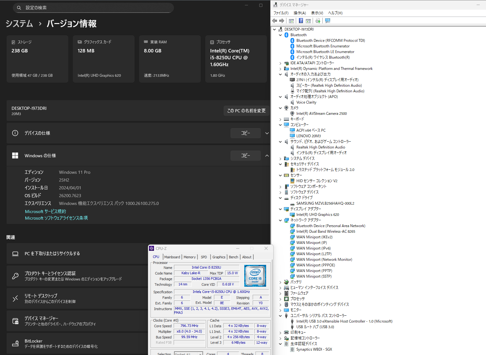Click the BitLocker lock icon
This screenshot has width=486, height=355.
coord(15,343)
